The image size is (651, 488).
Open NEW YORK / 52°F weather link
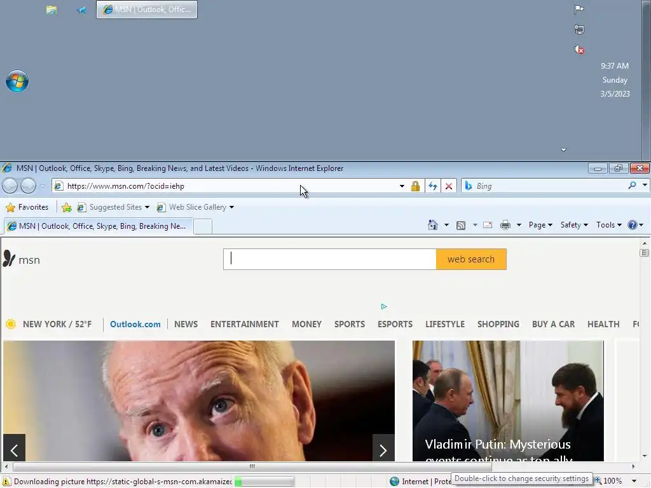57,324
